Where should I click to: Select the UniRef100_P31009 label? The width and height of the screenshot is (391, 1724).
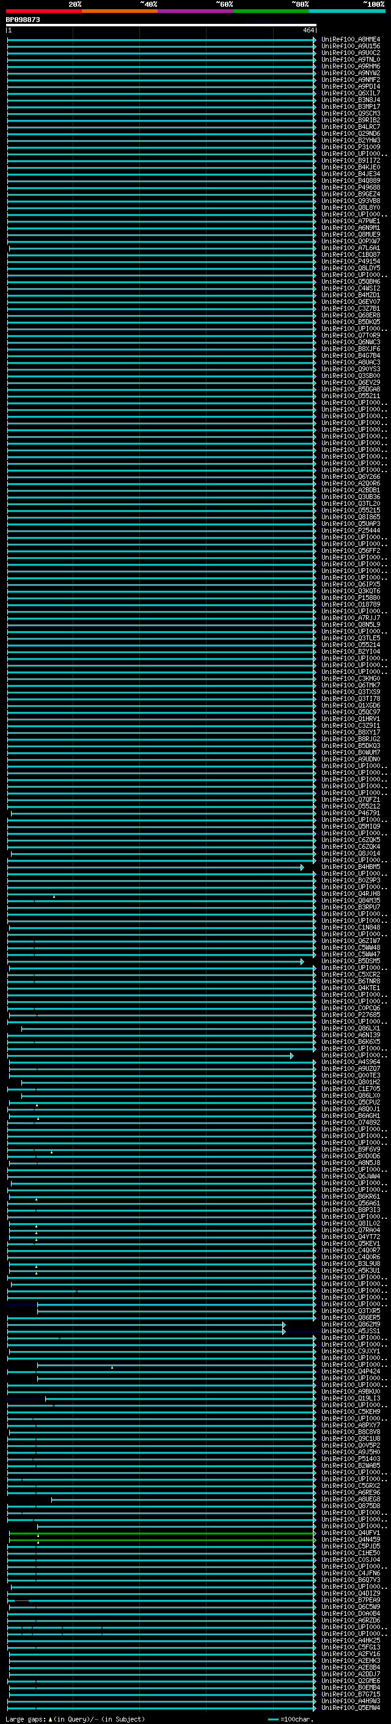click(350, 147)
